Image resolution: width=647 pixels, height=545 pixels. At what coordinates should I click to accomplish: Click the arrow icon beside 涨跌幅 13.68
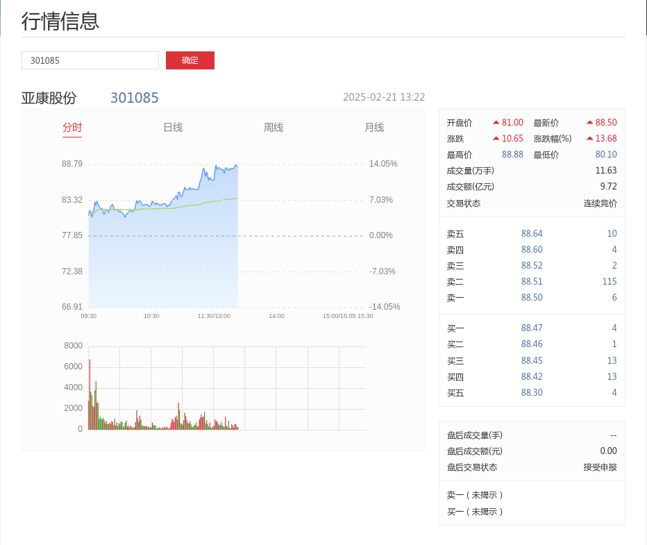[x=590, y=138]
